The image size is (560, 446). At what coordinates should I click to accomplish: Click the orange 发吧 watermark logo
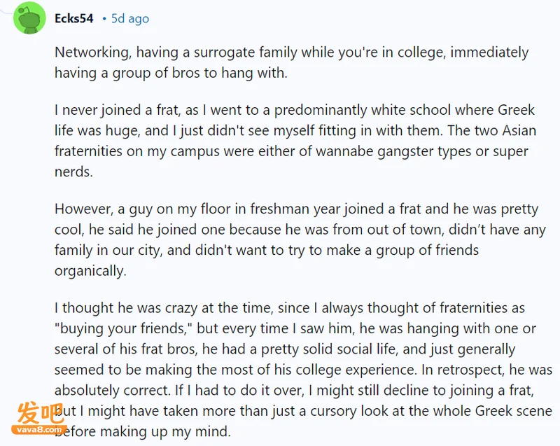pyautogui.click(x=41, y=413)
